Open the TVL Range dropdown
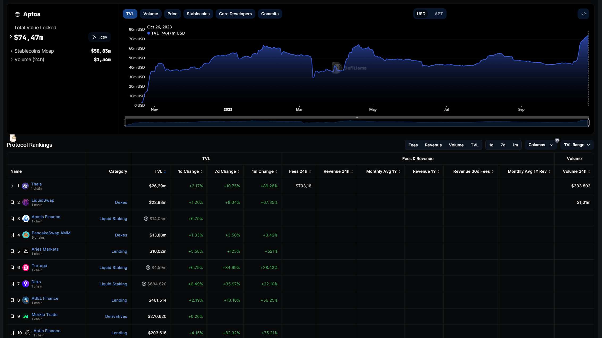The width and height of the screenshot is (602, 338). coord(577,145)
